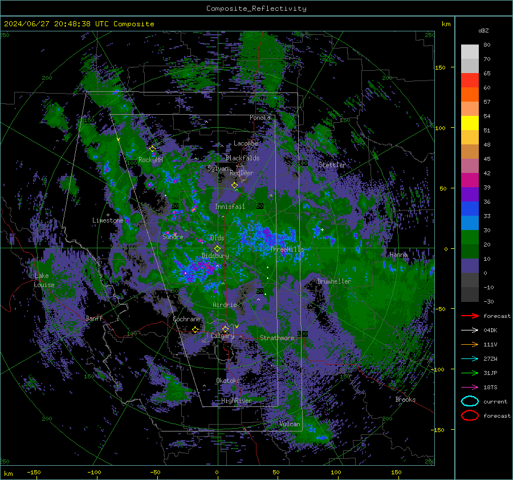Image resolution: width=513 pixels, height=480 pixels.
Task: Click the yellow diamond marker above Calgary
Action: [x=225, y=329]
